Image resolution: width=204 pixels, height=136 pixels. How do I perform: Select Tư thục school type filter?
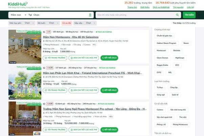coord(160,88)
